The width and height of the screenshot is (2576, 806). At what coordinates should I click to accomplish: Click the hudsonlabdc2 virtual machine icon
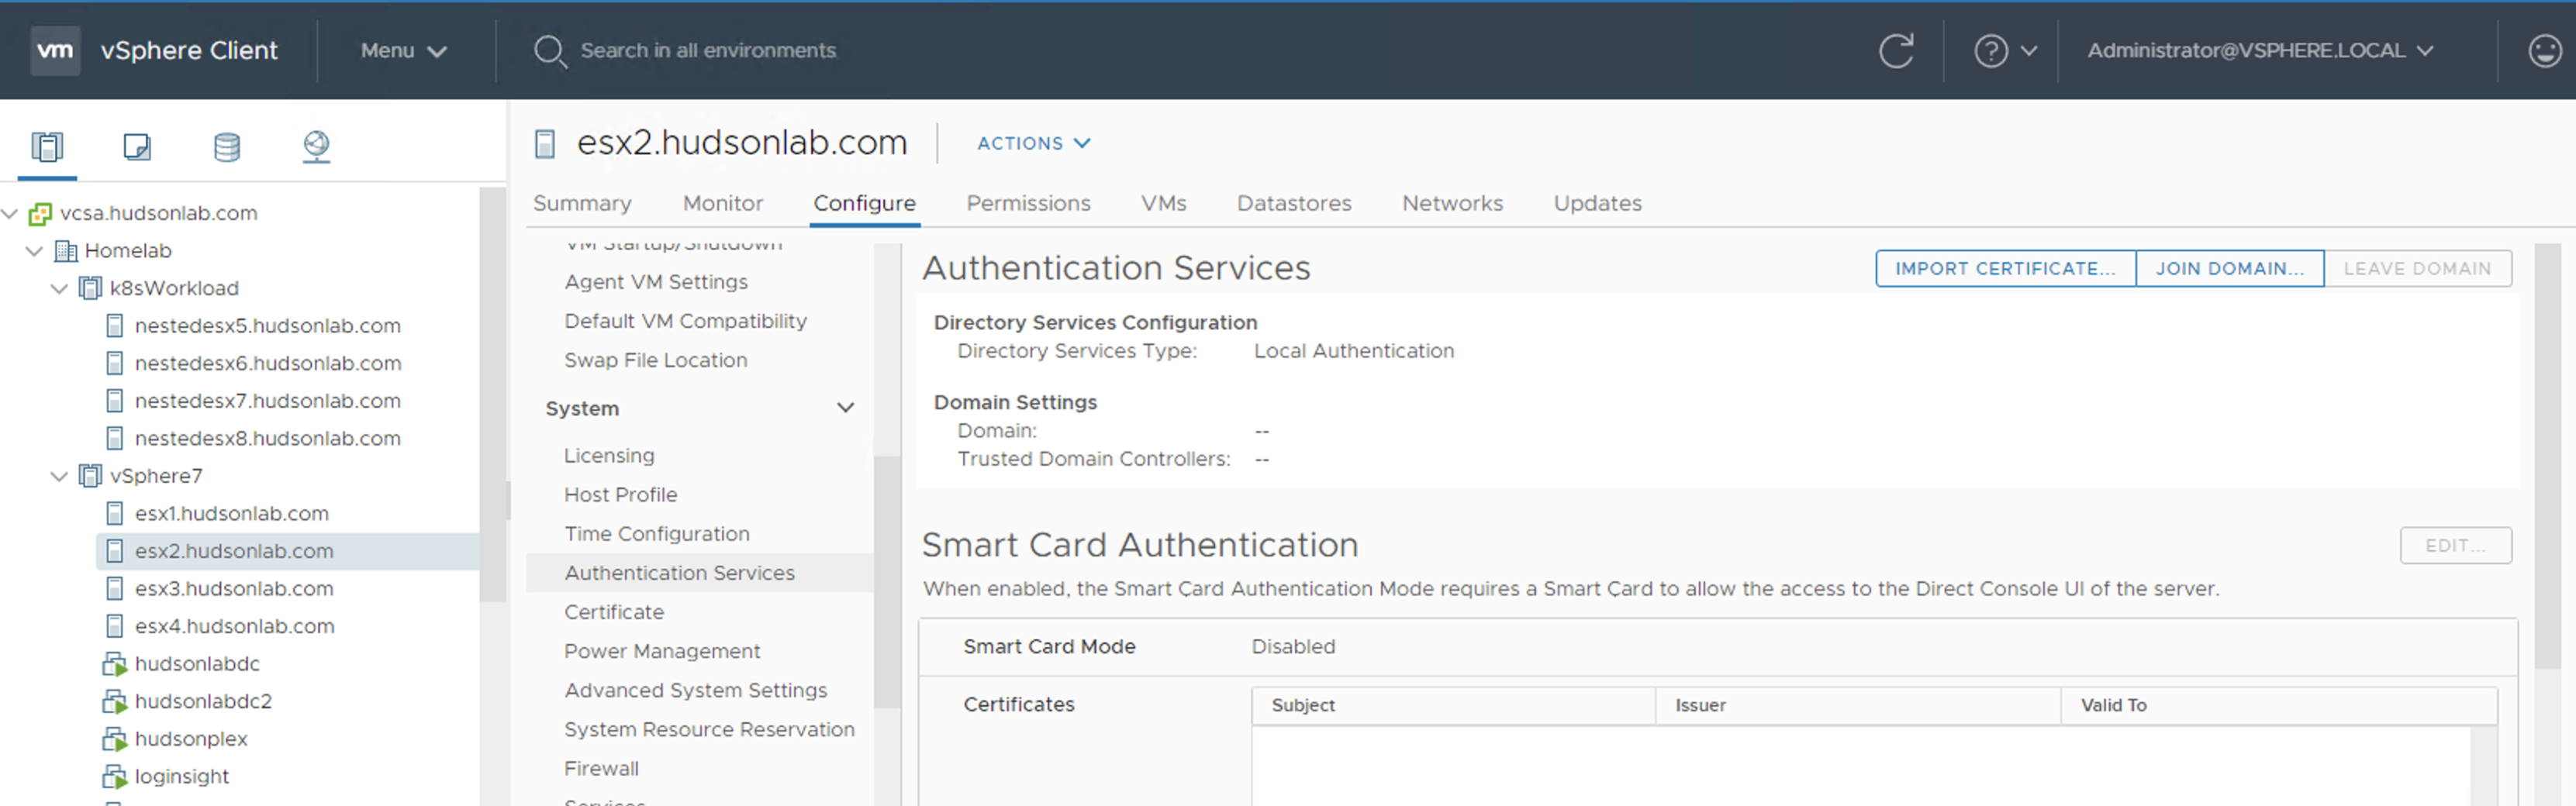(x=115, y=701)
